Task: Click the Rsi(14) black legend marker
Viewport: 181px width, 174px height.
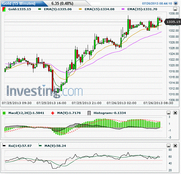Action: [x=4, y=145]
